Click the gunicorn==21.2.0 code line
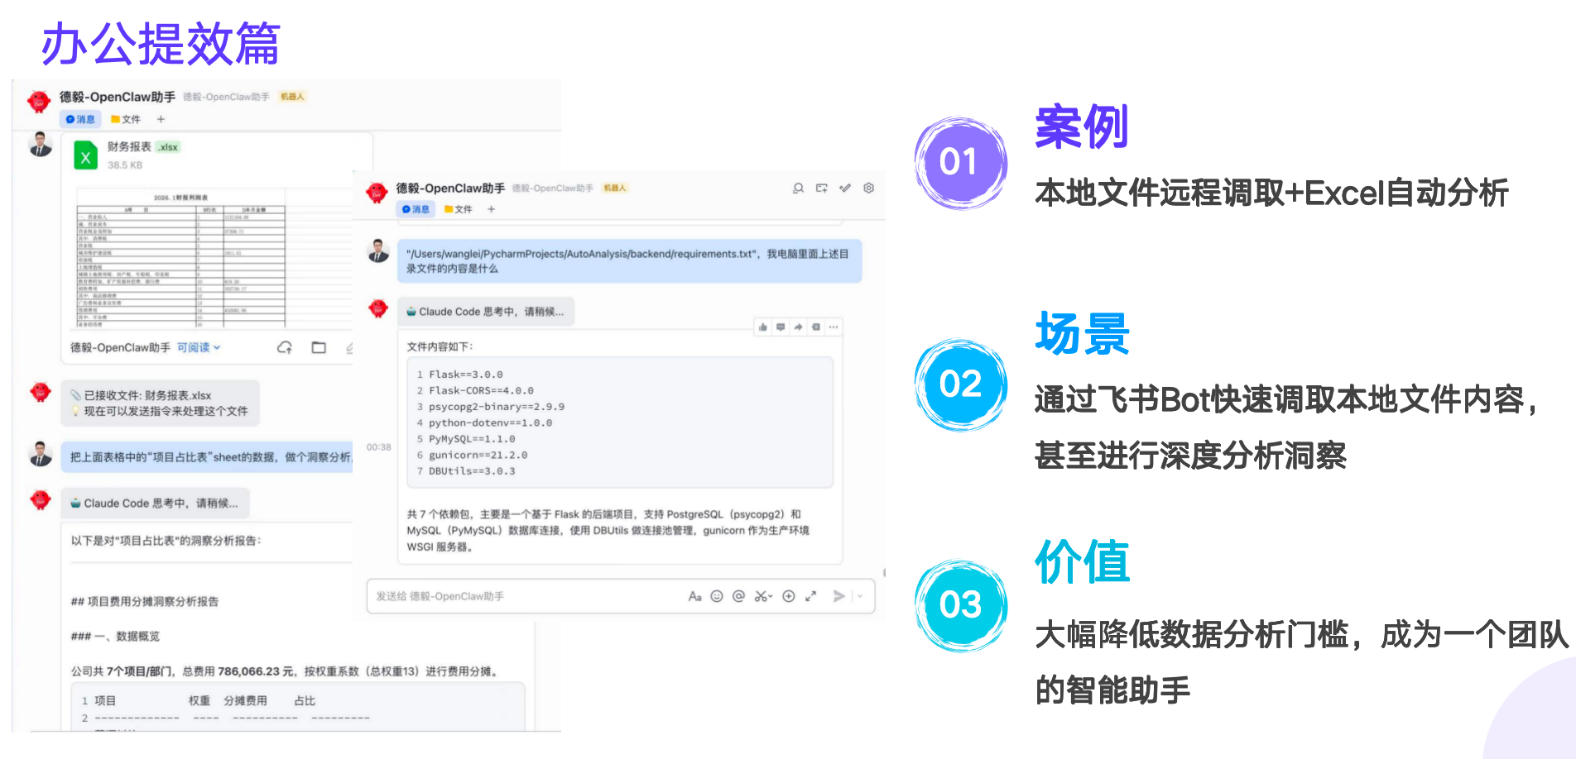1576x759 pixels. click(x=478, y=455)
